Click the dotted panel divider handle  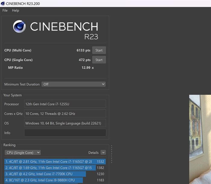pos(112,154)
